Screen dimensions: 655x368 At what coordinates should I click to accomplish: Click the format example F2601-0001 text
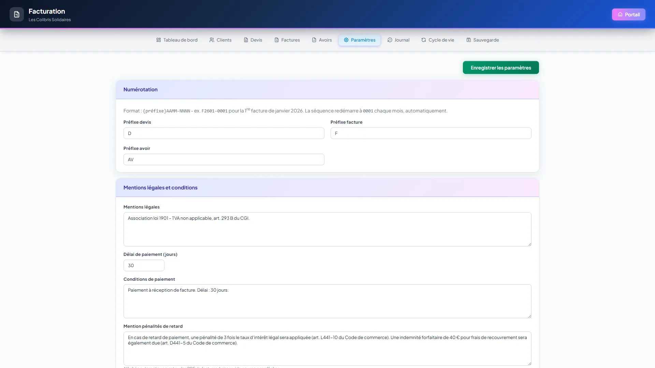pyautogui.click(x=215, y=111)
